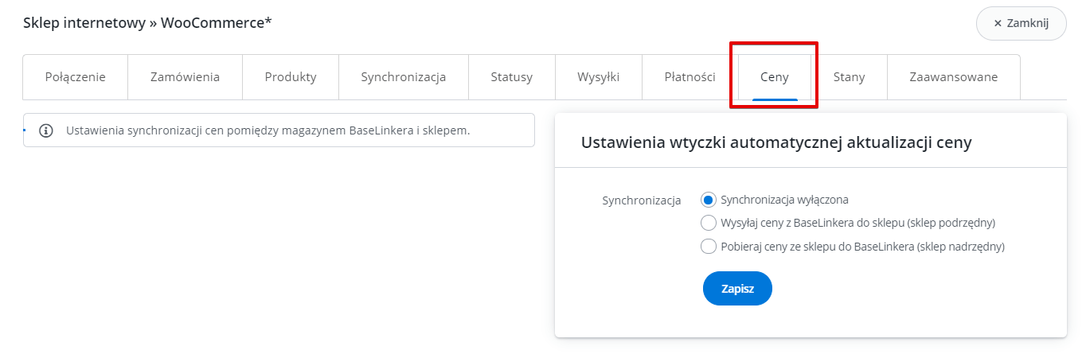Screen dimensions: 1086x358
Task: Click the Synchronizacja field label in settings panel
Action: click(x=642, y=200)
